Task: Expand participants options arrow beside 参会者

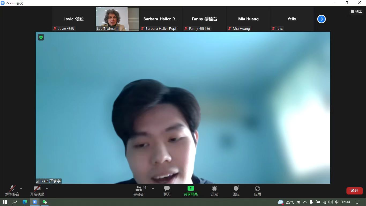Action: point(153,188)
